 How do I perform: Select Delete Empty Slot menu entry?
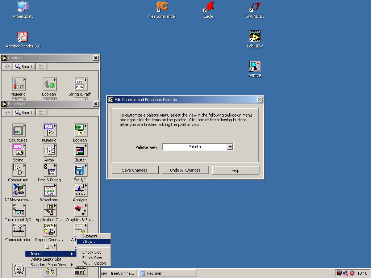click(51, 259)
